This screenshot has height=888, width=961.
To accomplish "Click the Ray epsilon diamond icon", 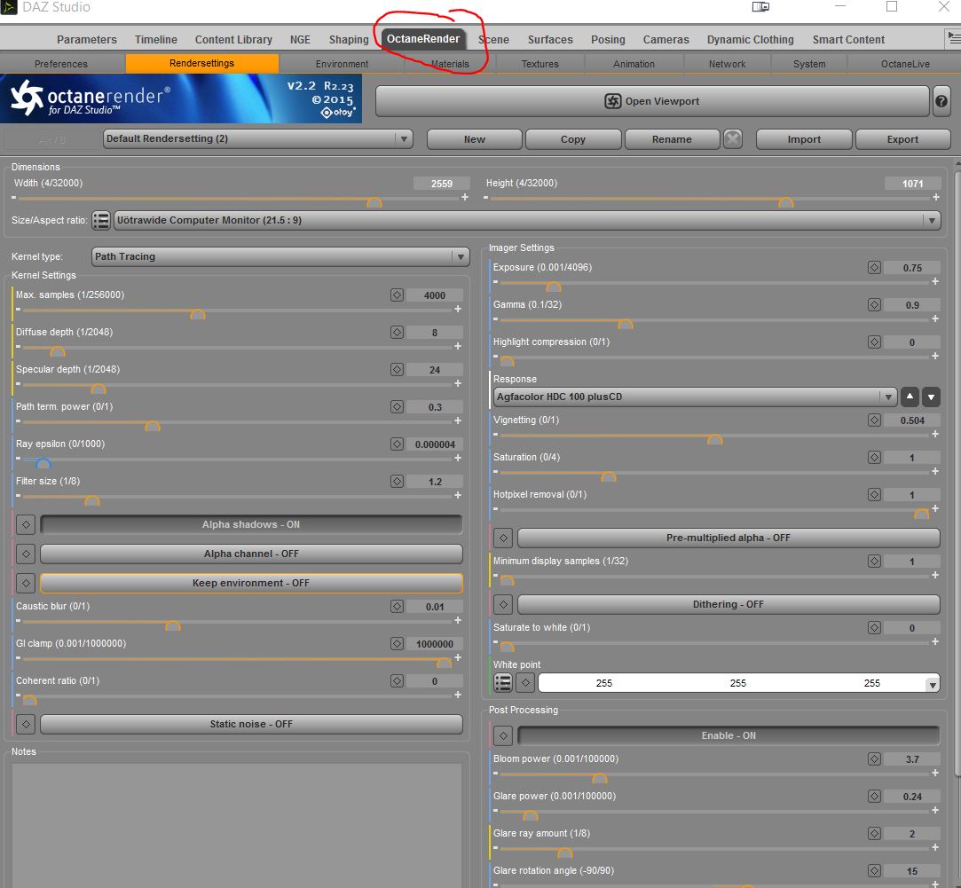I will 397,444.
